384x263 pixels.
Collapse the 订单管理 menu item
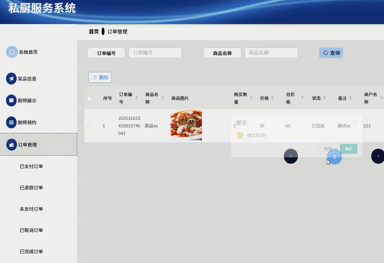38,144
